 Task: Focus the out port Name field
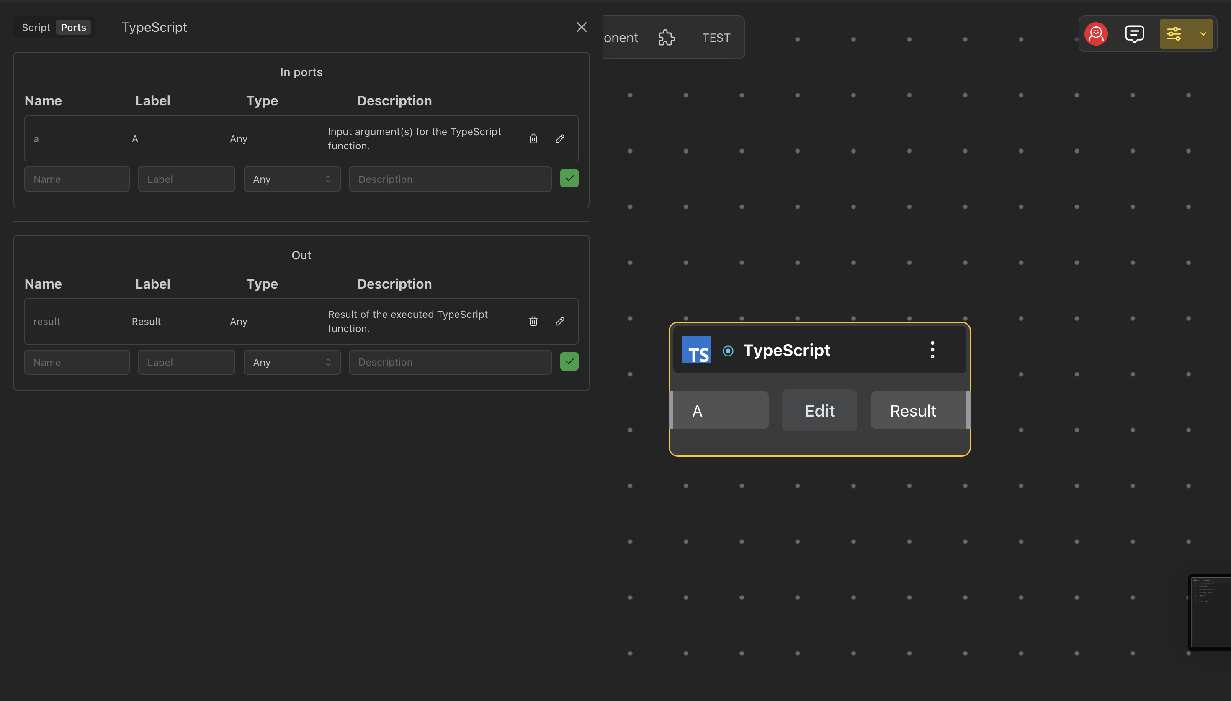click(77, 362)
